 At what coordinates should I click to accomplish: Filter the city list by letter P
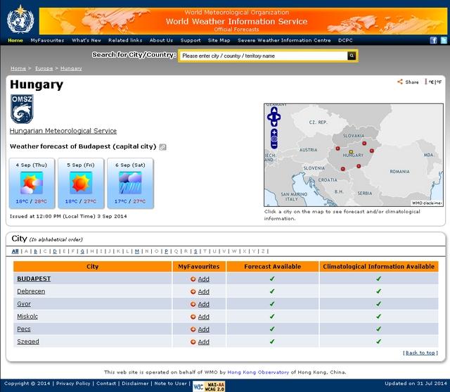point(166,251)
